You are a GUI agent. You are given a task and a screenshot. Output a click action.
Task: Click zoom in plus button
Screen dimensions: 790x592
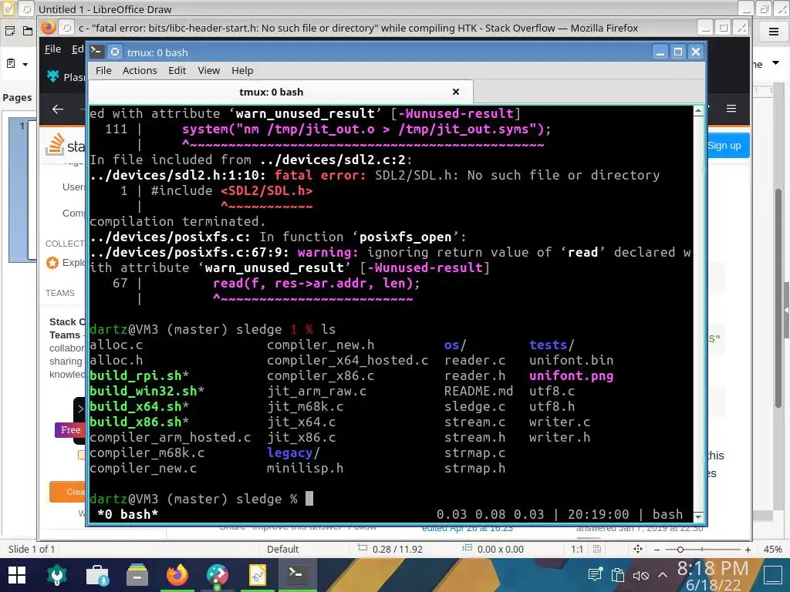[x=748, y=550]
